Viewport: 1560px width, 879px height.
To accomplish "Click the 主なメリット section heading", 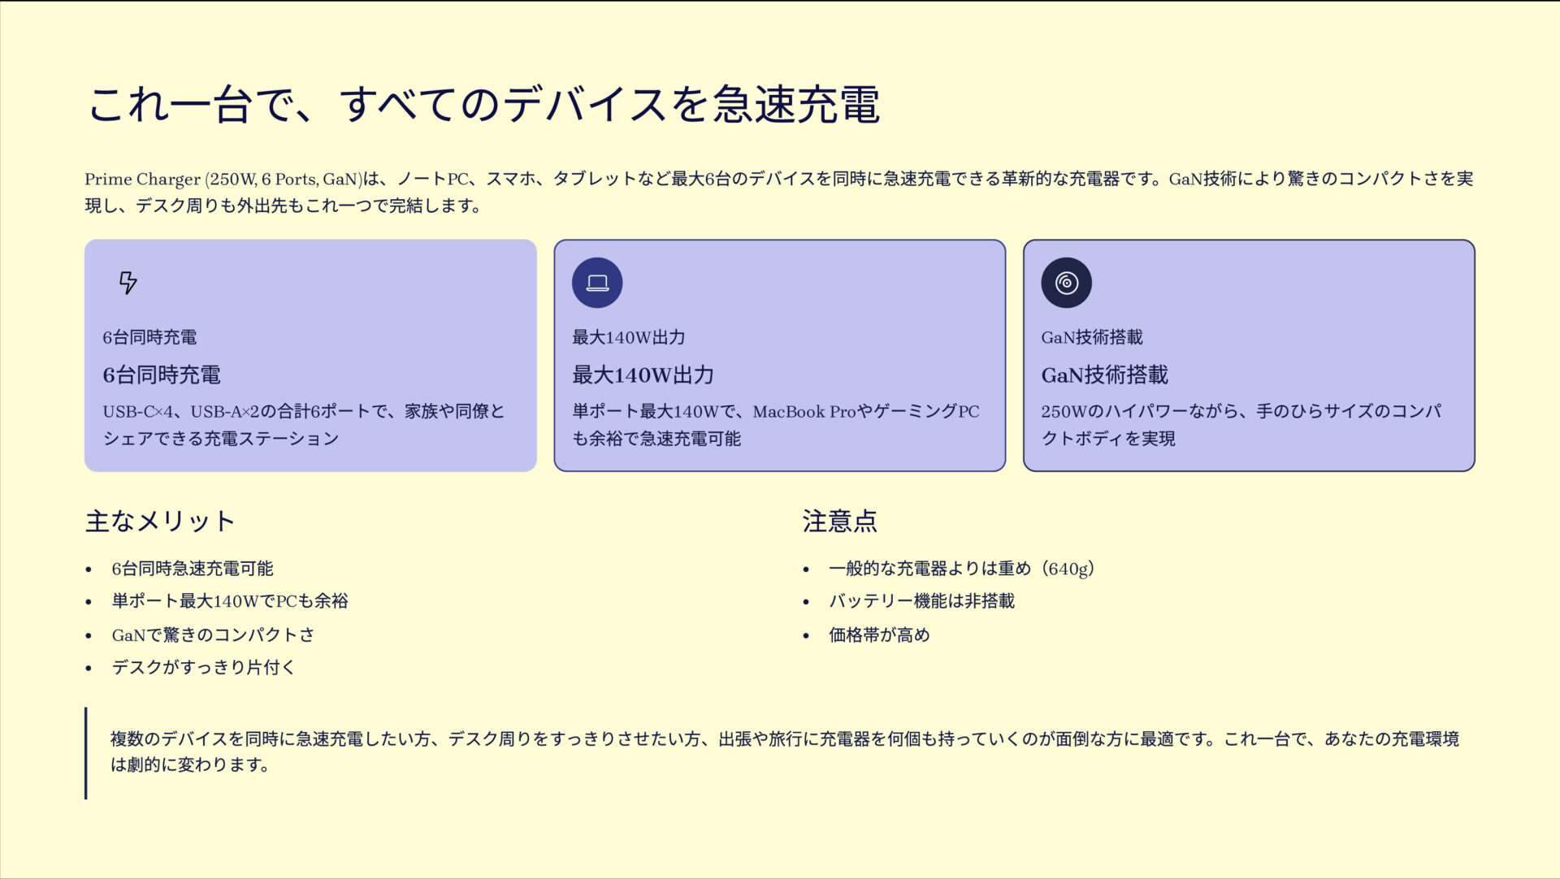I will [x=160, y=521].
